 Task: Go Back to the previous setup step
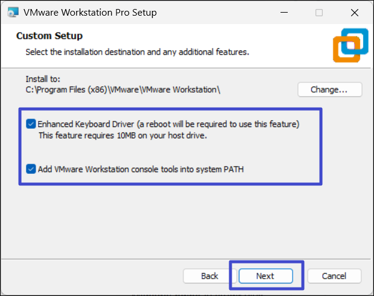[209, 276]
